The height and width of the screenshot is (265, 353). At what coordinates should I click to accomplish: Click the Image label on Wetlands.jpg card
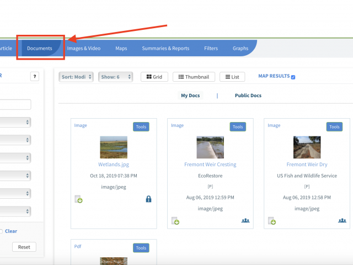point(81,125)
